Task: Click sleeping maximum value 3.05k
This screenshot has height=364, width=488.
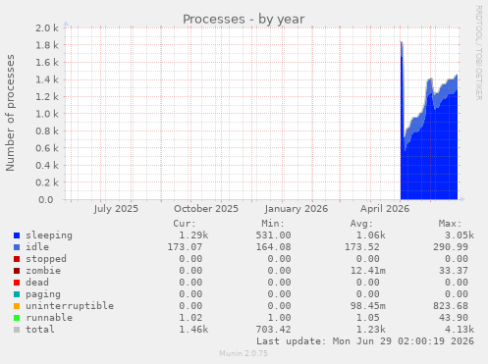Action: [460, 235]
